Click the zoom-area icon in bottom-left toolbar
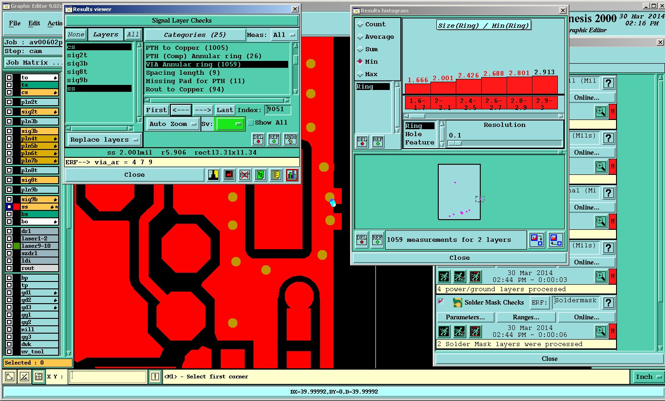This screenshot has height=401, width=665. [9, 377]
